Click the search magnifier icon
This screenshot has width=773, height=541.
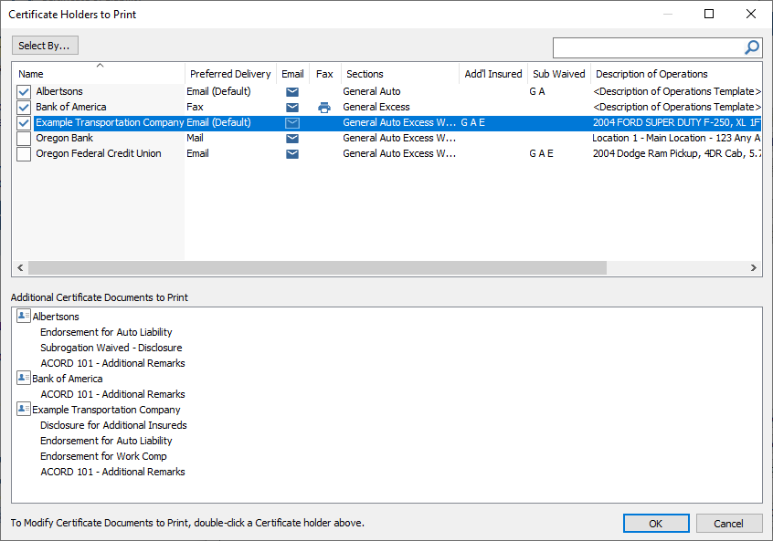(x=751, y=47)
